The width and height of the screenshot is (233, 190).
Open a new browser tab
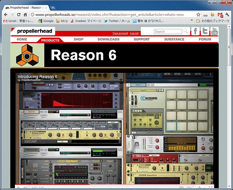[x=53, y=7]
